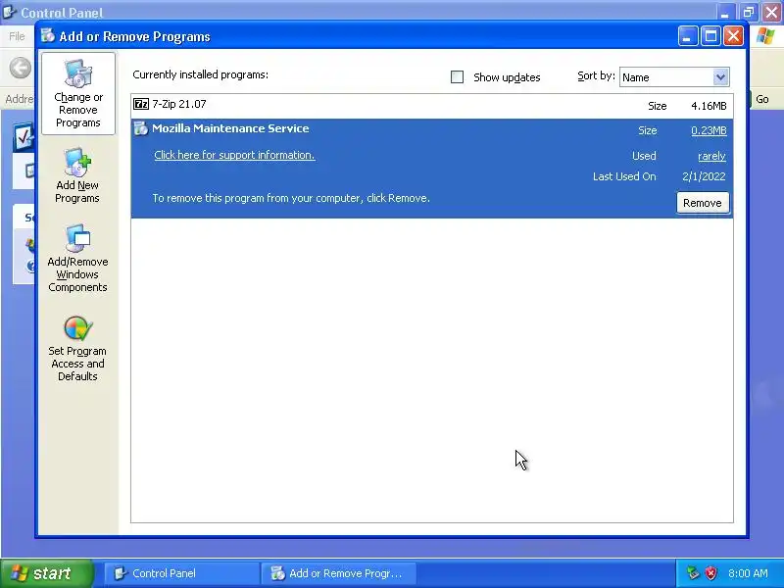The height and width of the screenshot is (588, 784).
Task: Click the 8:00 AM clock
Action: (x=748, y=573)
